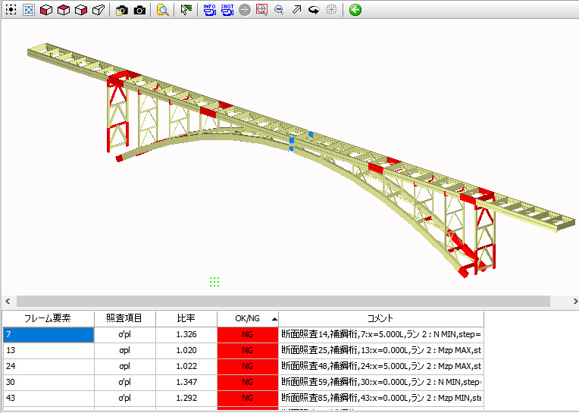Click the 比率 column header
The width and height of the screenshot is (579, 413).
[x=186, y=318]
